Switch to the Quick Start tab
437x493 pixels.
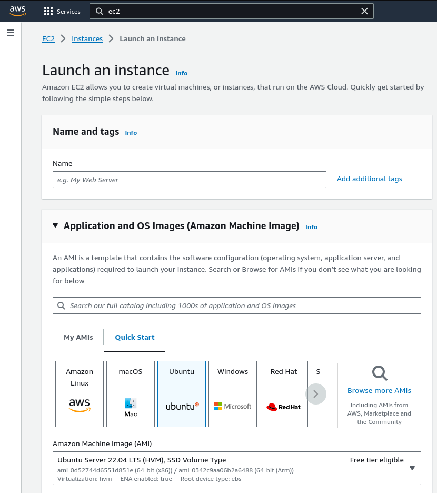(135, 338)
